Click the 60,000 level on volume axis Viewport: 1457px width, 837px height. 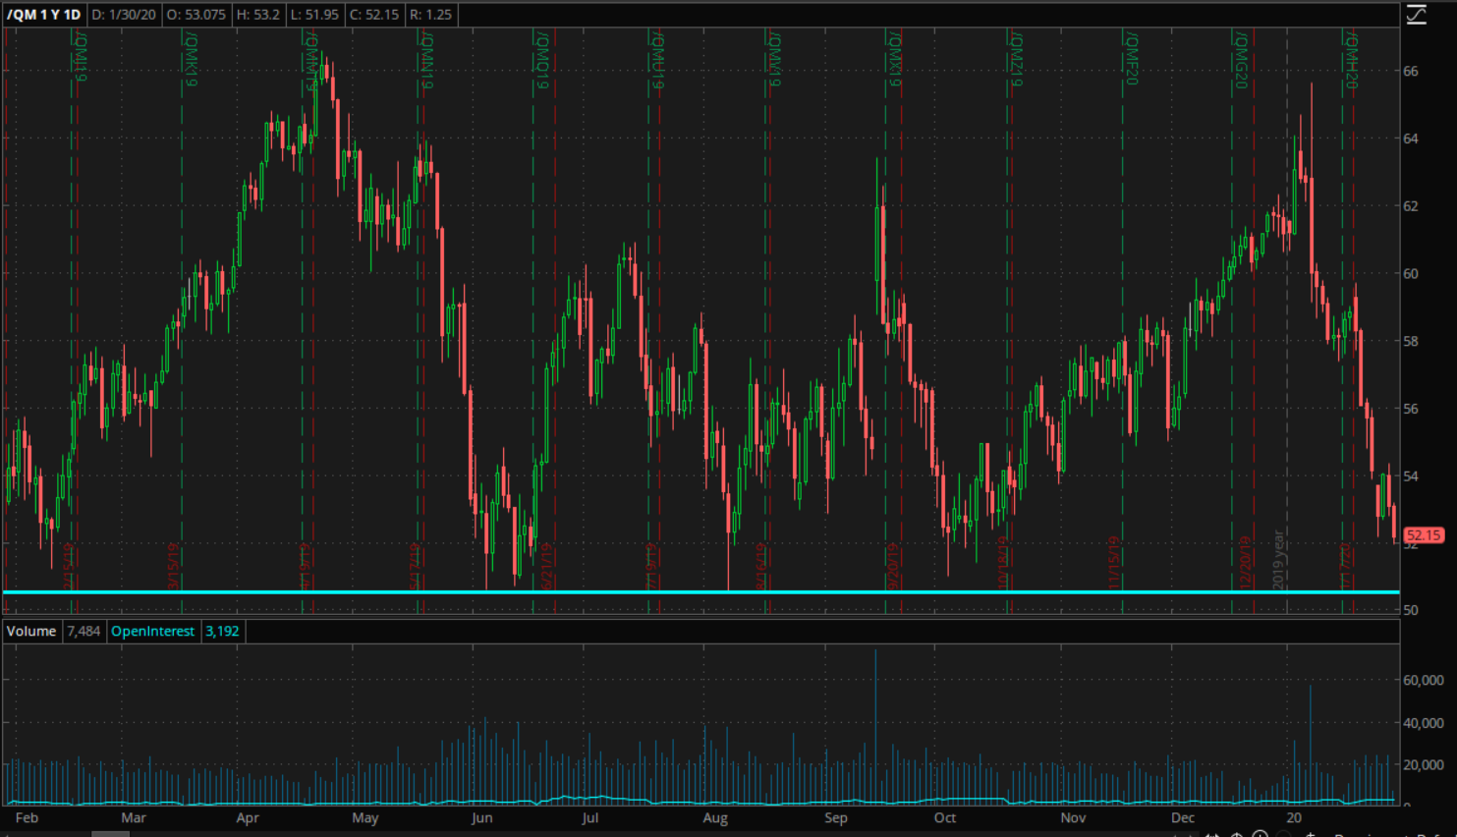point(1423,680)
